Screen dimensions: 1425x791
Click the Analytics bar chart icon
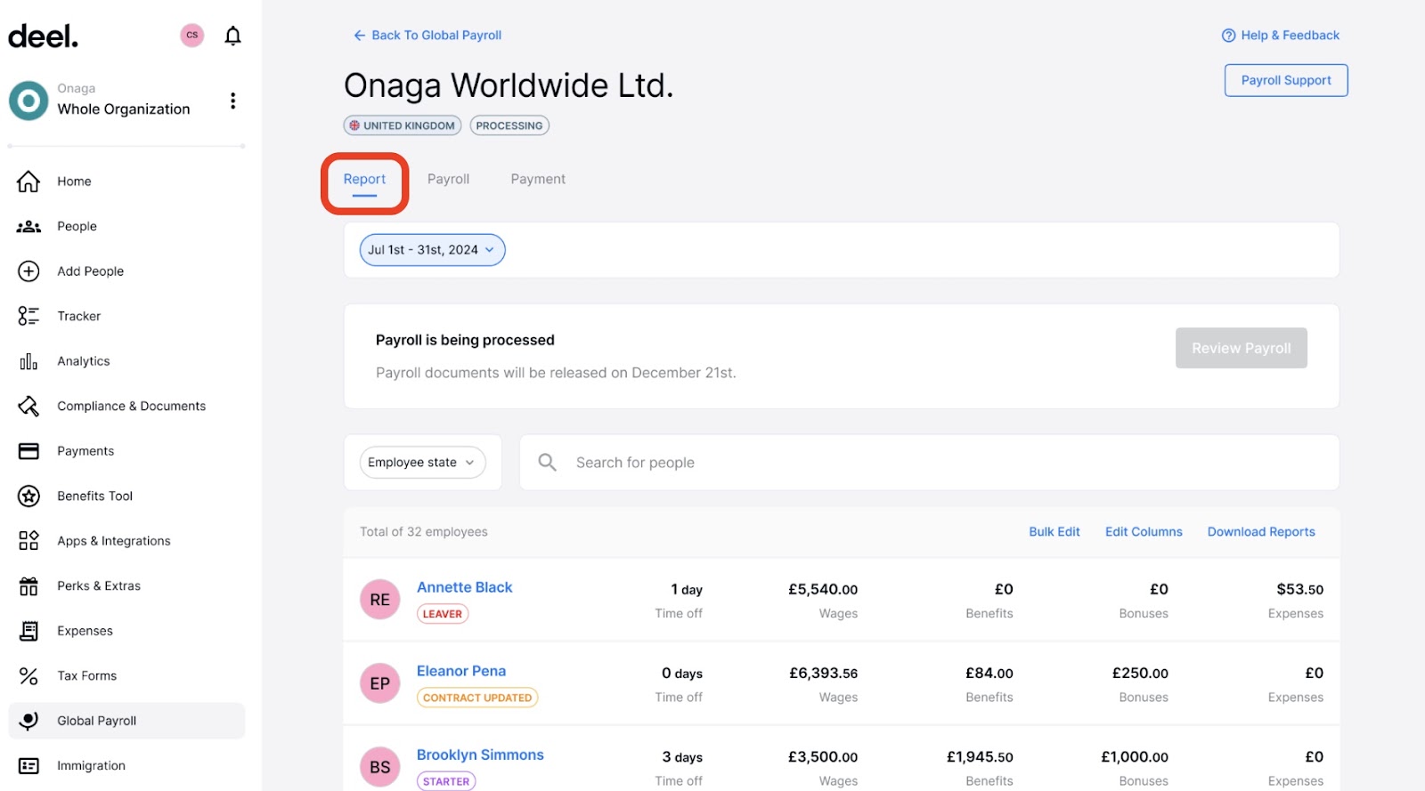(x=28, y=361)
